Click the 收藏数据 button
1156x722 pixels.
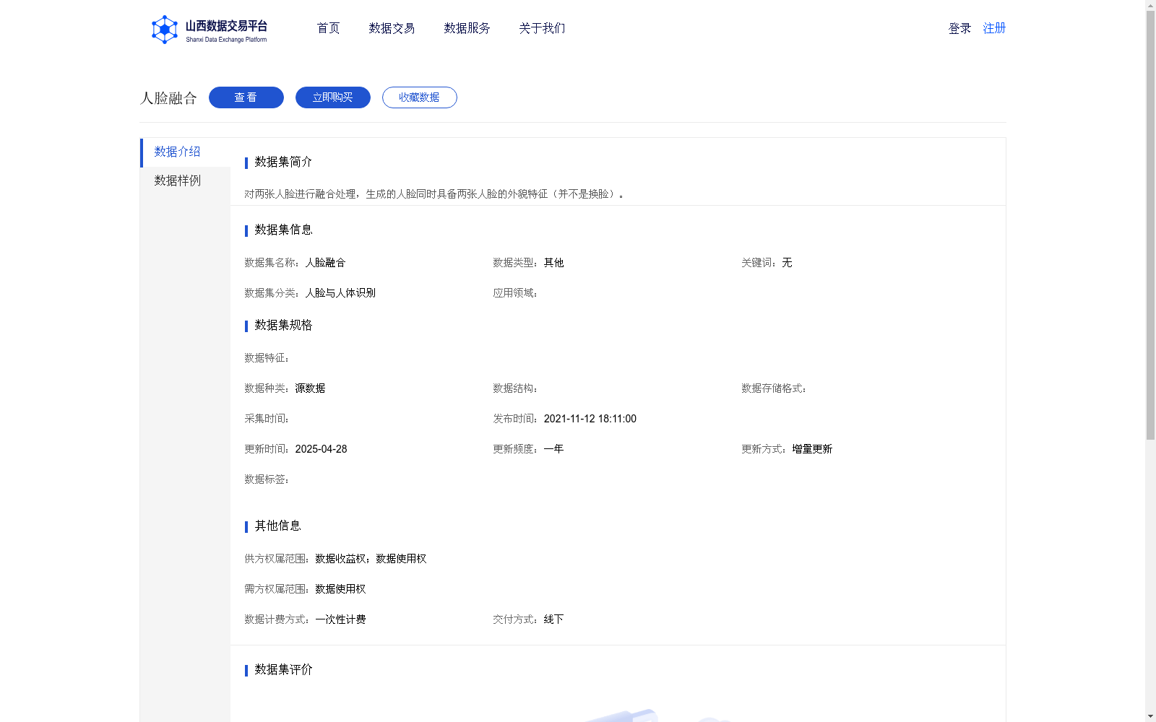pyautogui.click(x=420, y=97)
